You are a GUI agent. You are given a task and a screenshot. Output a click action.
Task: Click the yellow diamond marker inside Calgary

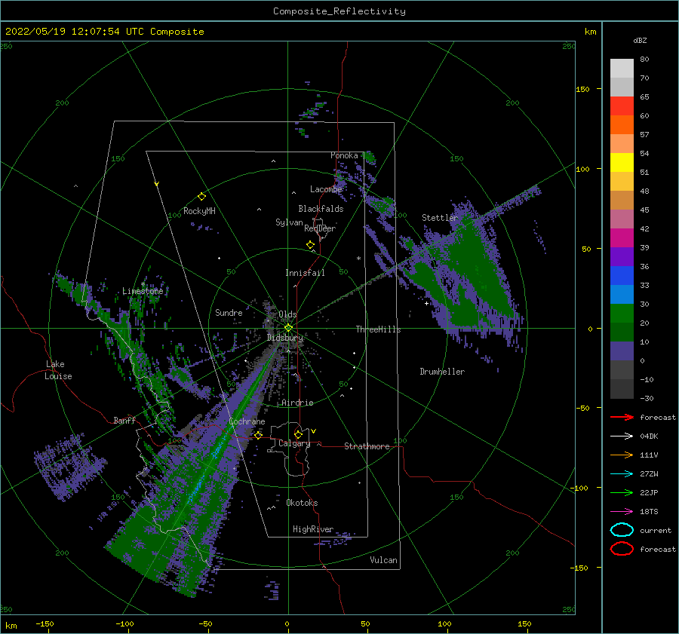(298, 434)
